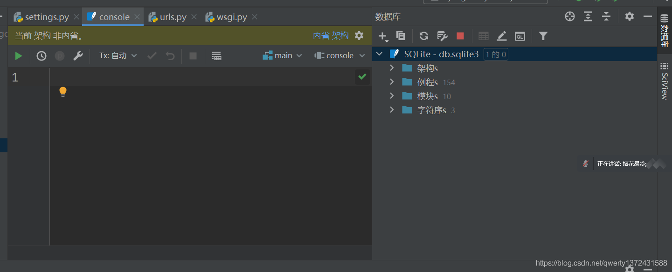Close the wsgi.py tab
Screen dimensions: 672x272
click(254, 17)
